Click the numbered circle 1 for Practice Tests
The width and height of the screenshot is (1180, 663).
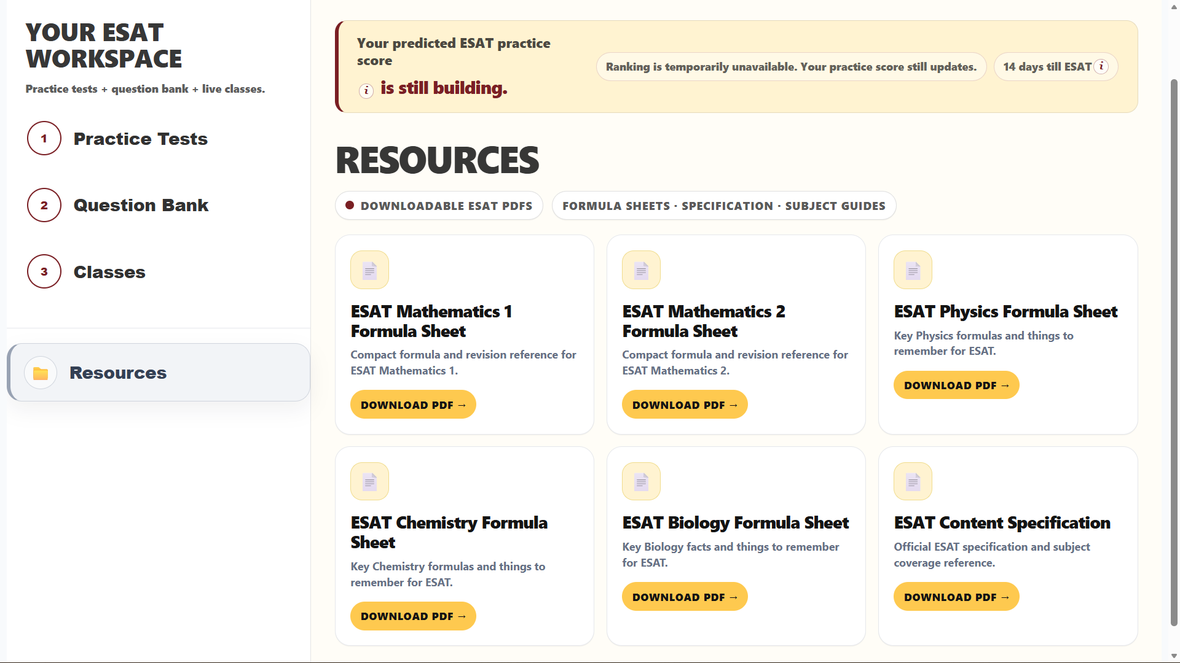point(44,138)
